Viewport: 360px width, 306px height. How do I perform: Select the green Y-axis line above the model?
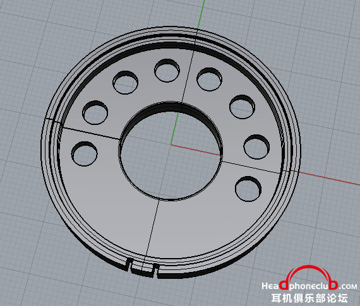coord(201,15)
